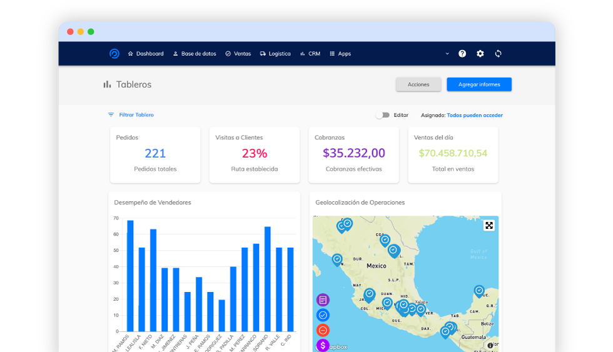Screen dimensions: 613x352
Task: Click the $35.232,00 value
Action: coord(354,153)
